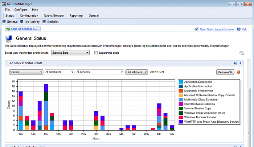Click the Statistics monitor icon

click(44, 22)
